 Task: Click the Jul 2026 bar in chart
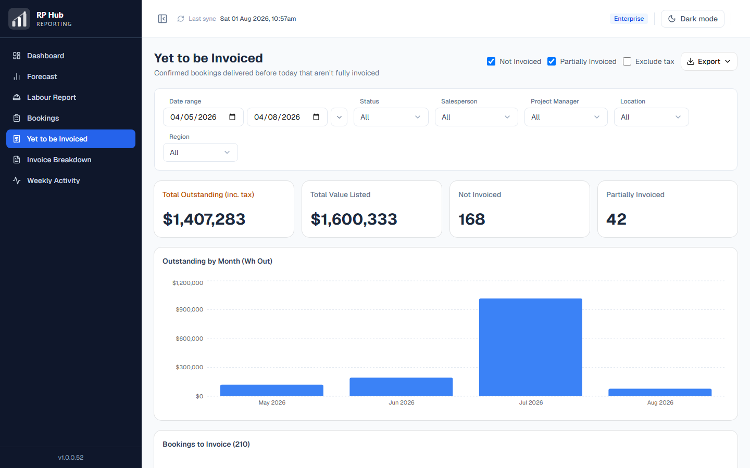coord(531,347)
